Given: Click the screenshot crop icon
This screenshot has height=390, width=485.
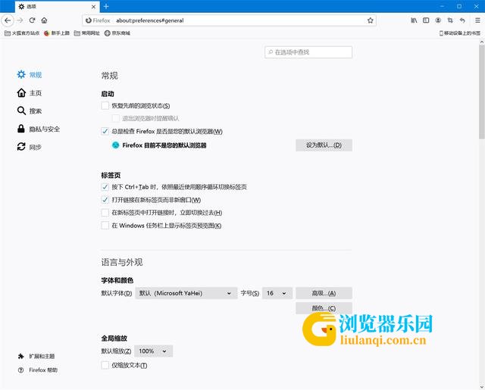Looking at the screenshot, I should 450,20.
